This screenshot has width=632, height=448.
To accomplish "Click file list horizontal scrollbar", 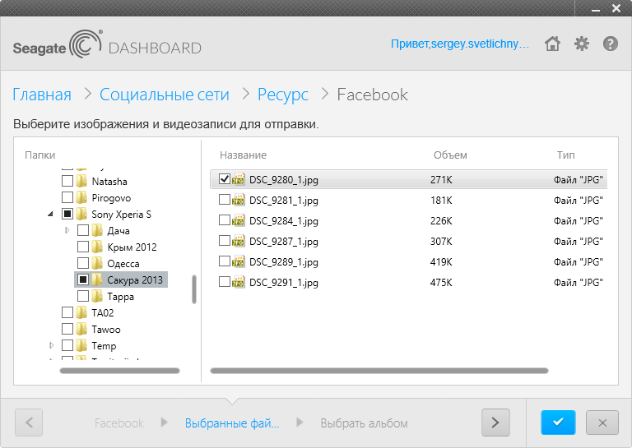I will click(379, 371).
